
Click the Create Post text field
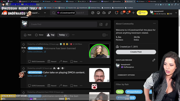point(63,24)
